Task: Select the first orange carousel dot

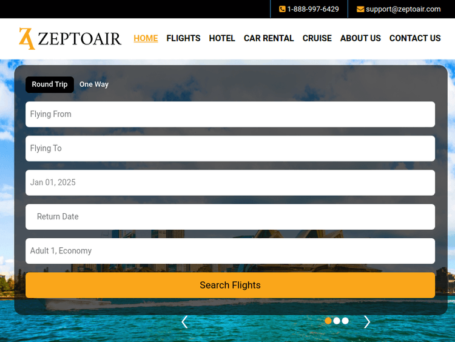Action: pyautogui.click(x=328, y=321)
